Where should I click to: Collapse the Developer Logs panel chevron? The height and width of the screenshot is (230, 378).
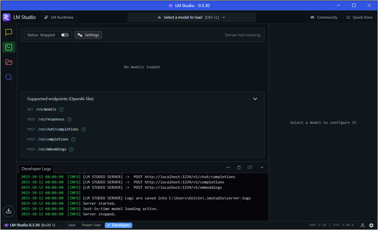(x=262, y=167)
